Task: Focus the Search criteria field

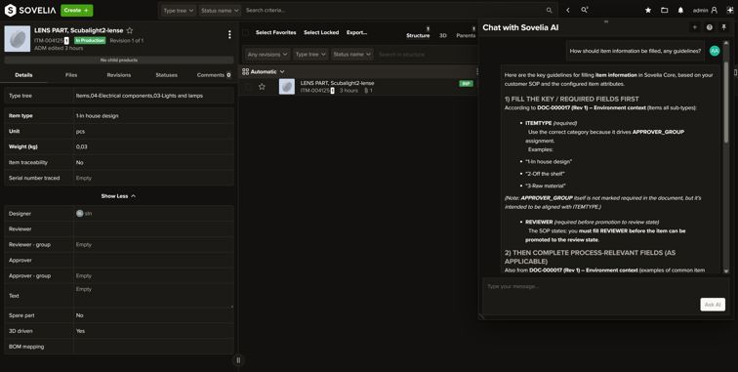Action: [394, 11]
